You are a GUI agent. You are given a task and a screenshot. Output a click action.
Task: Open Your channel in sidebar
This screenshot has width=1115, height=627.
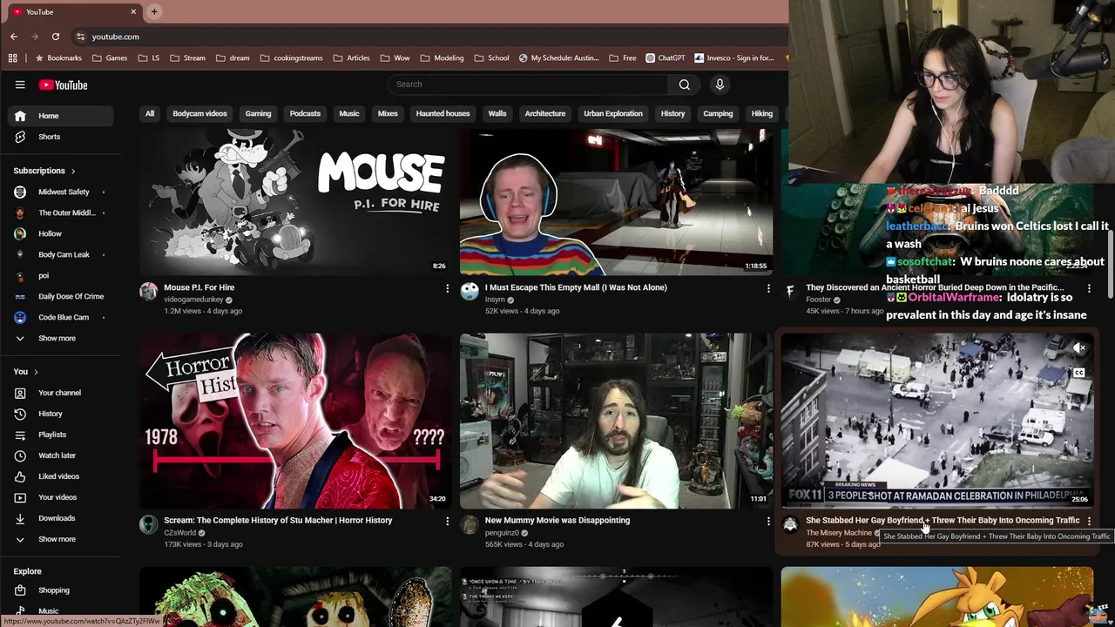[60, 393]
